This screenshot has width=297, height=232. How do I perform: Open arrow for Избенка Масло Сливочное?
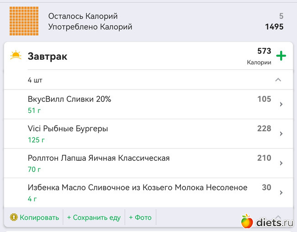tap(281, 192)
